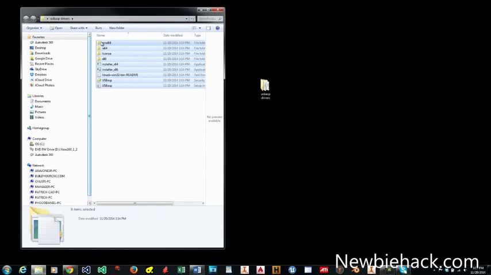The height and width of the screenshot is (275, 491).
Task: Open Downloads in Favorites
Action: 43,53
